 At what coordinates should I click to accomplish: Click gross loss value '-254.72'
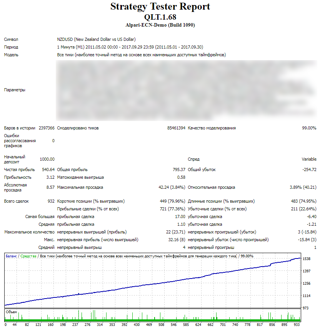309,170
